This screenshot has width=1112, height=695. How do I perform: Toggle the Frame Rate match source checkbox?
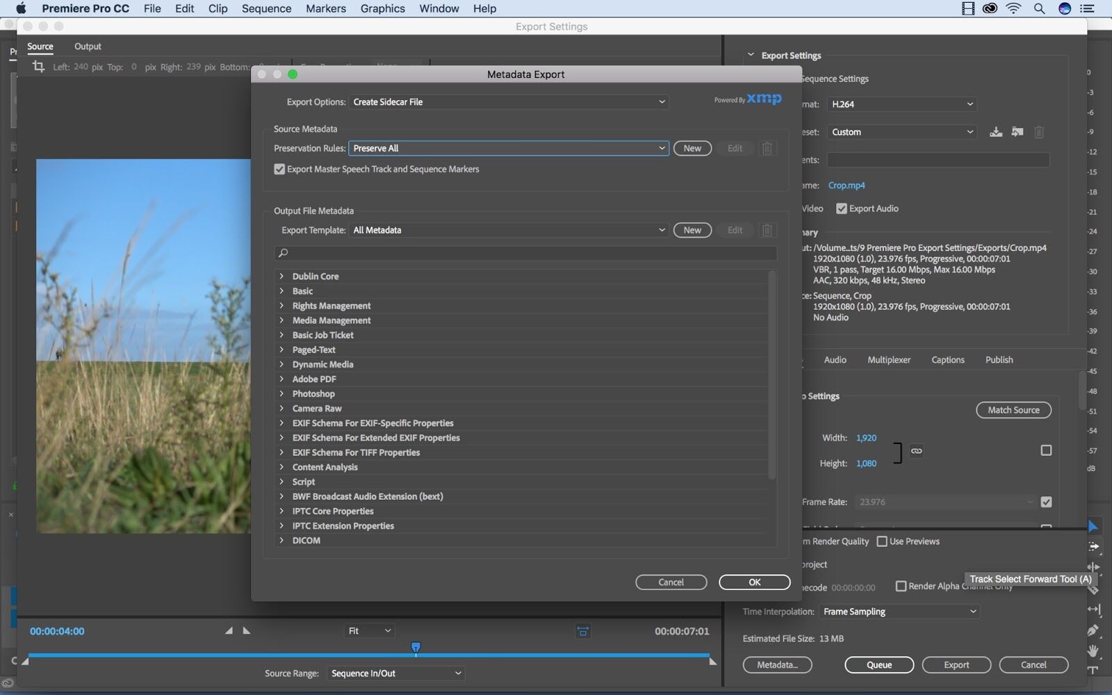tap(1046, 502)
